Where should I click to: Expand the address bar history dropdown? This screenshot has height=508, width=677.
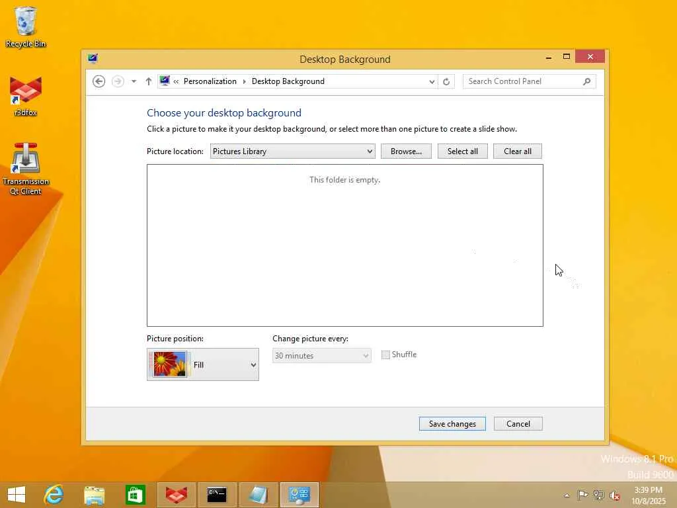point(431,81)
